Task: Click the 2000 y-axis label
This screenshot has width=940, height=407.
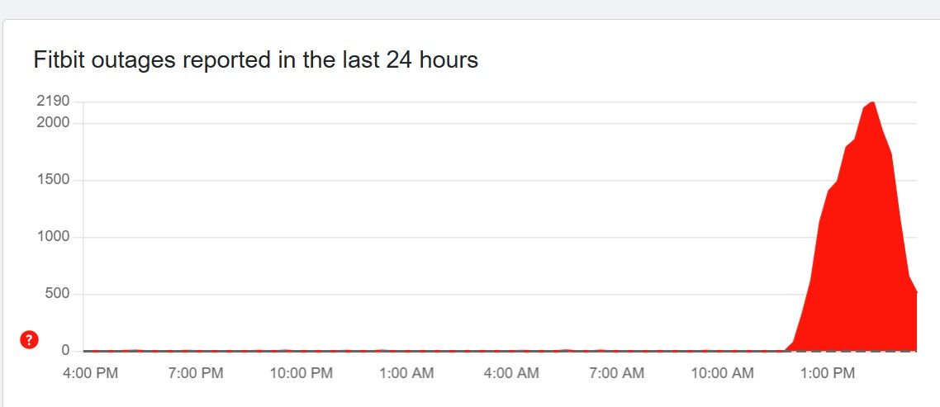Action: point(53,123)
